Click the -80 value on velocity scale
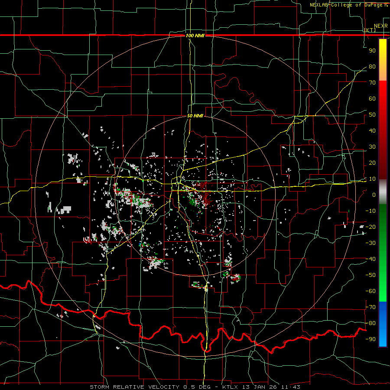The image size is (390, 390). [370, 323]
